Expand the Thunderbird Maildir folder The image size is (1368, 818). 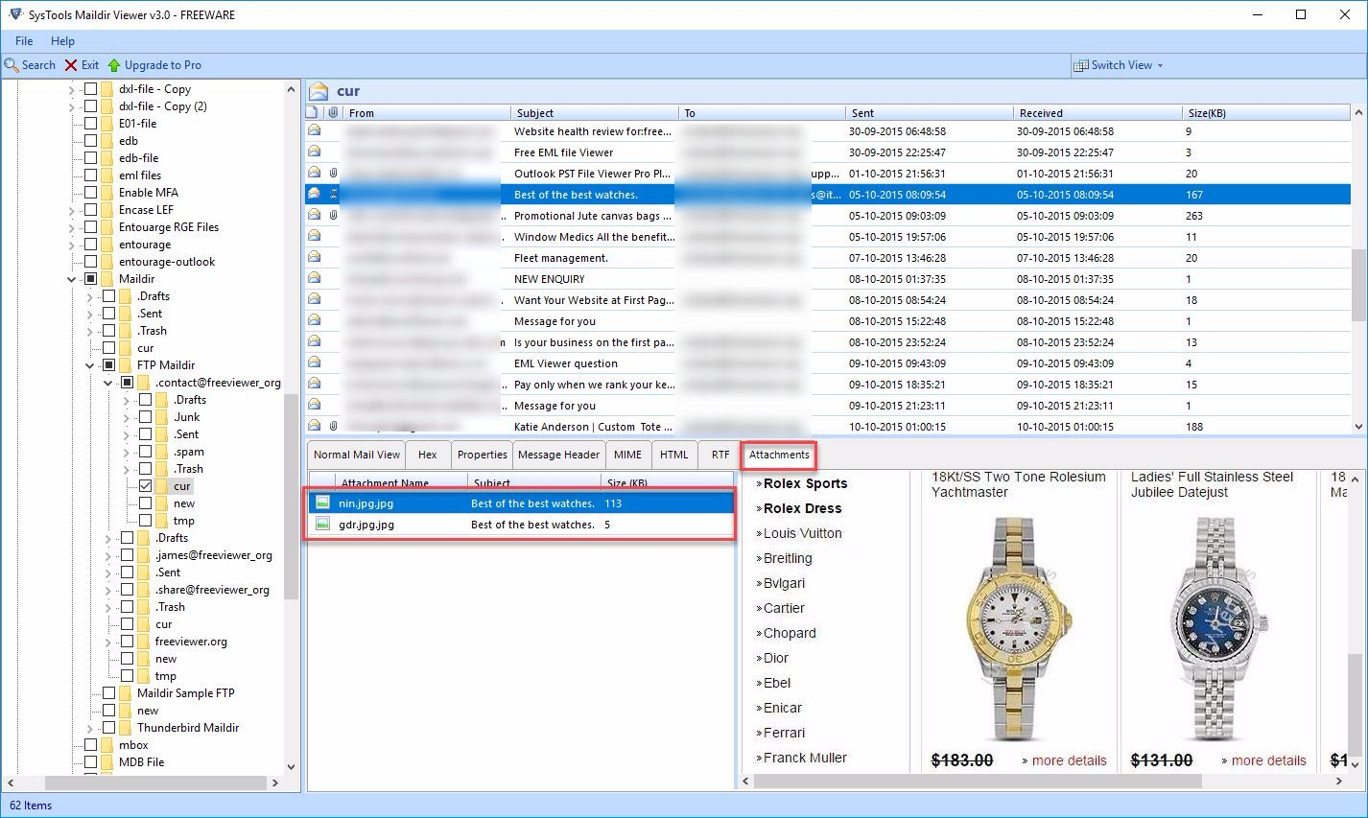(x=90, y=728)
